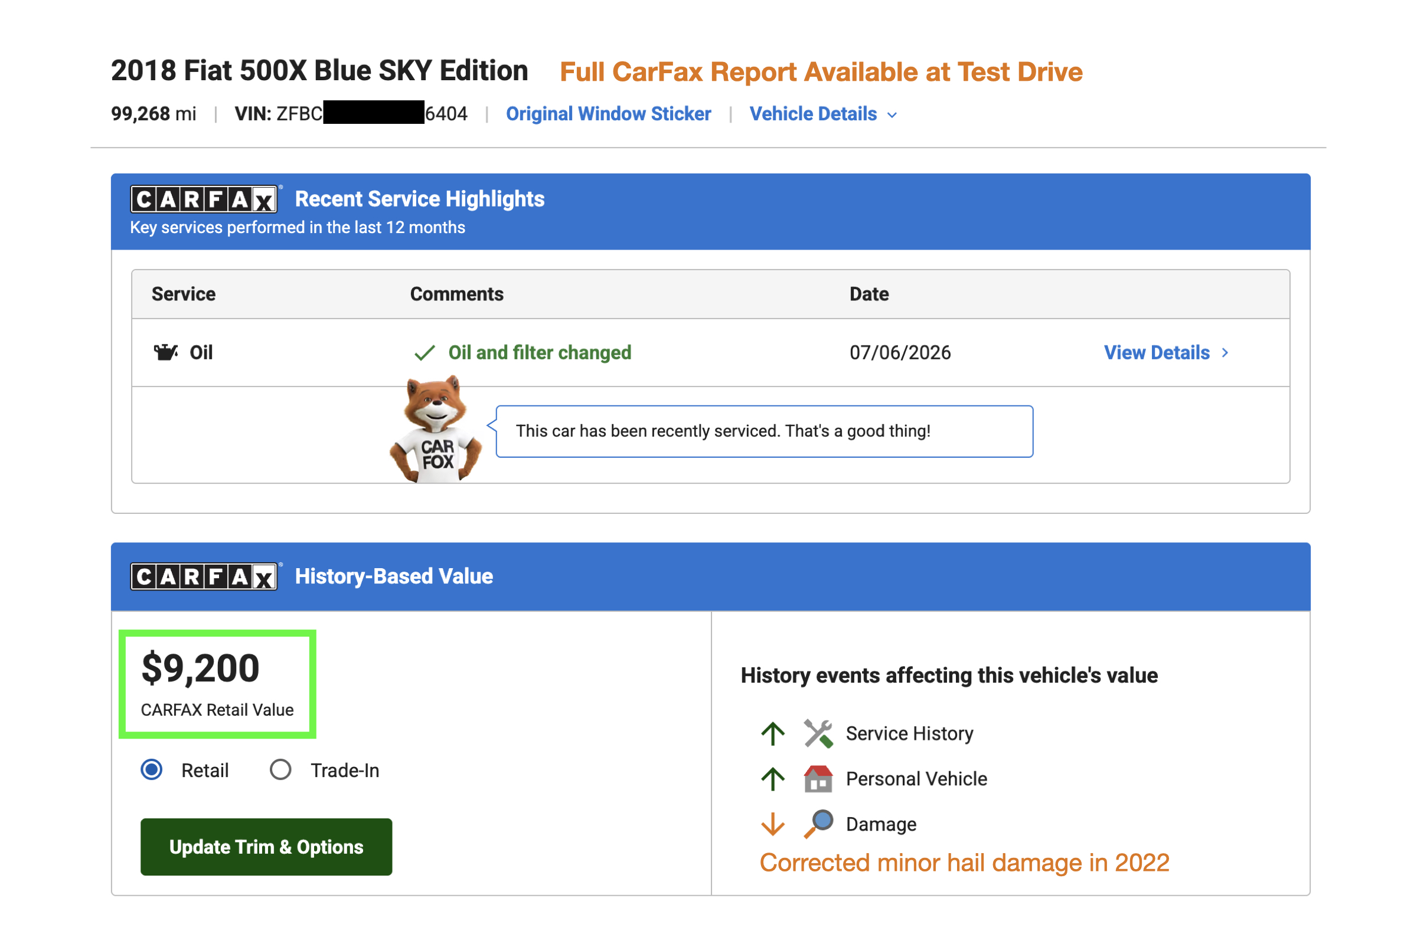Screen dimensions: 1417x944
Task: Click the History-Based Value heading
Action: [394, 577]
